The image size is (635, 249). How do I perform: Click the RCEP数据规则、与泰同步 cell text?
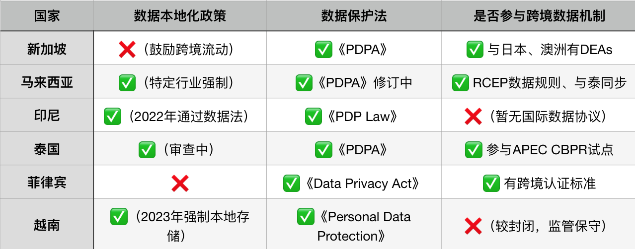[549, 83]
